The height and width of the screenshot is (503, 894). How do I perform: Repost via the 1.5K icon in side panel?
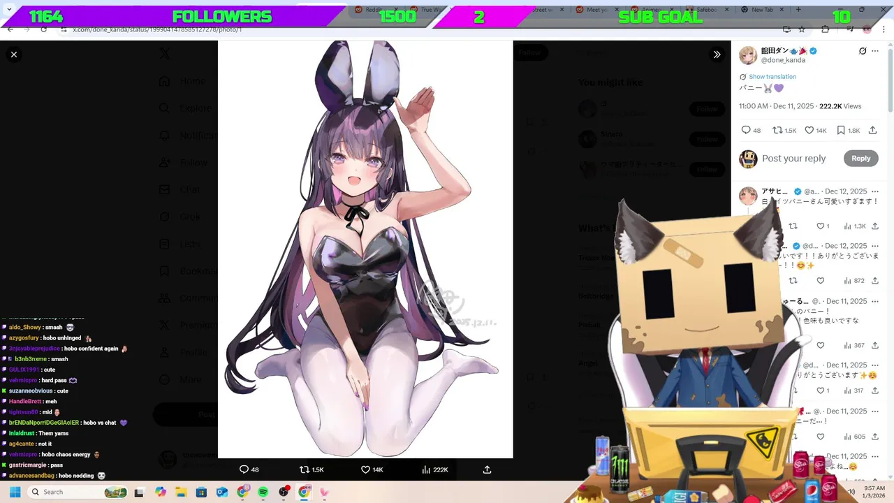point(777,130)
